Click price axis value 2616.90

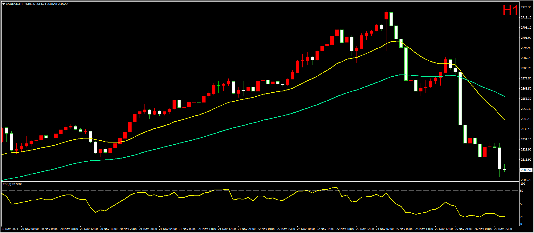(x=526, y=160)
